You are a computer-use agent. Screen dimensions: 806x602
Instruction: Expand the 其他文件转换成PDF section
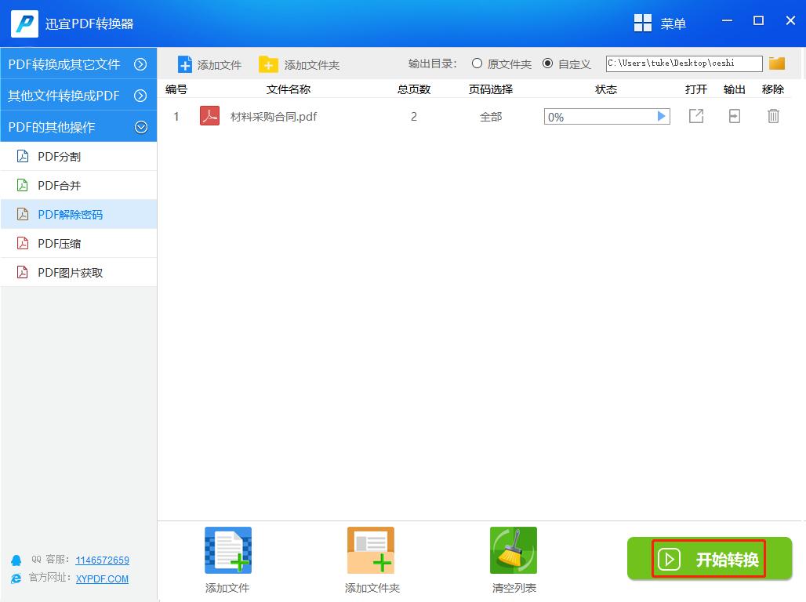[78, 96]
